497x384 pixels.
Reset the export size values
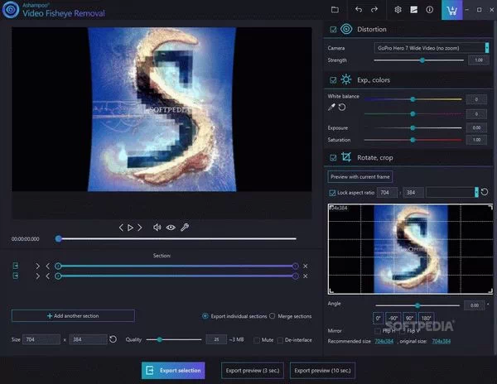click(113, 339)
